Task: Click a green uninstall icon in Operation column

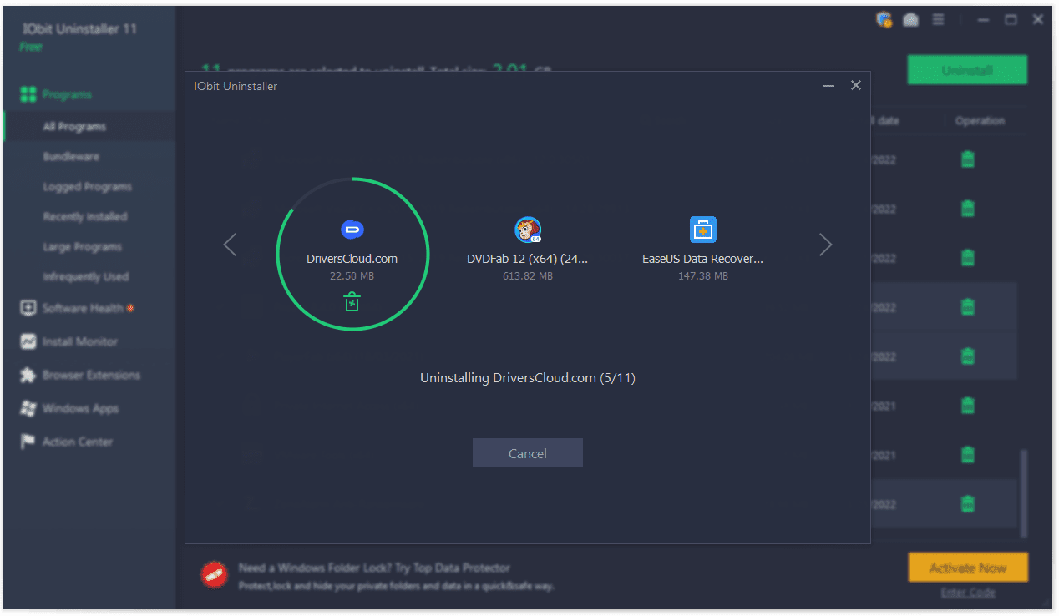Action: tap(966, 159)
